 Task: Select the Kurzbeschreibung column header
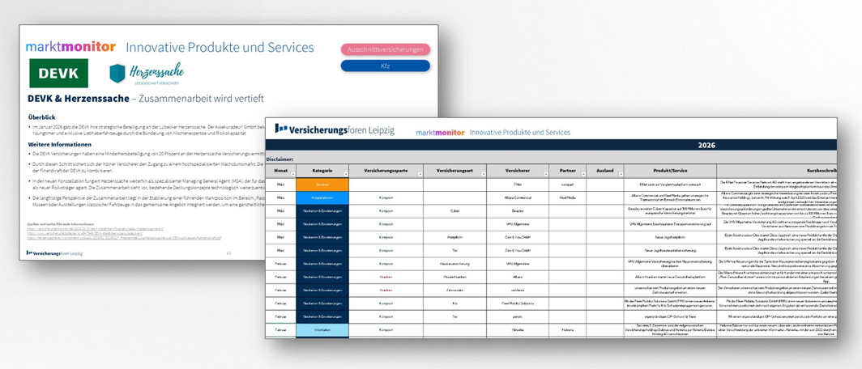778,171
